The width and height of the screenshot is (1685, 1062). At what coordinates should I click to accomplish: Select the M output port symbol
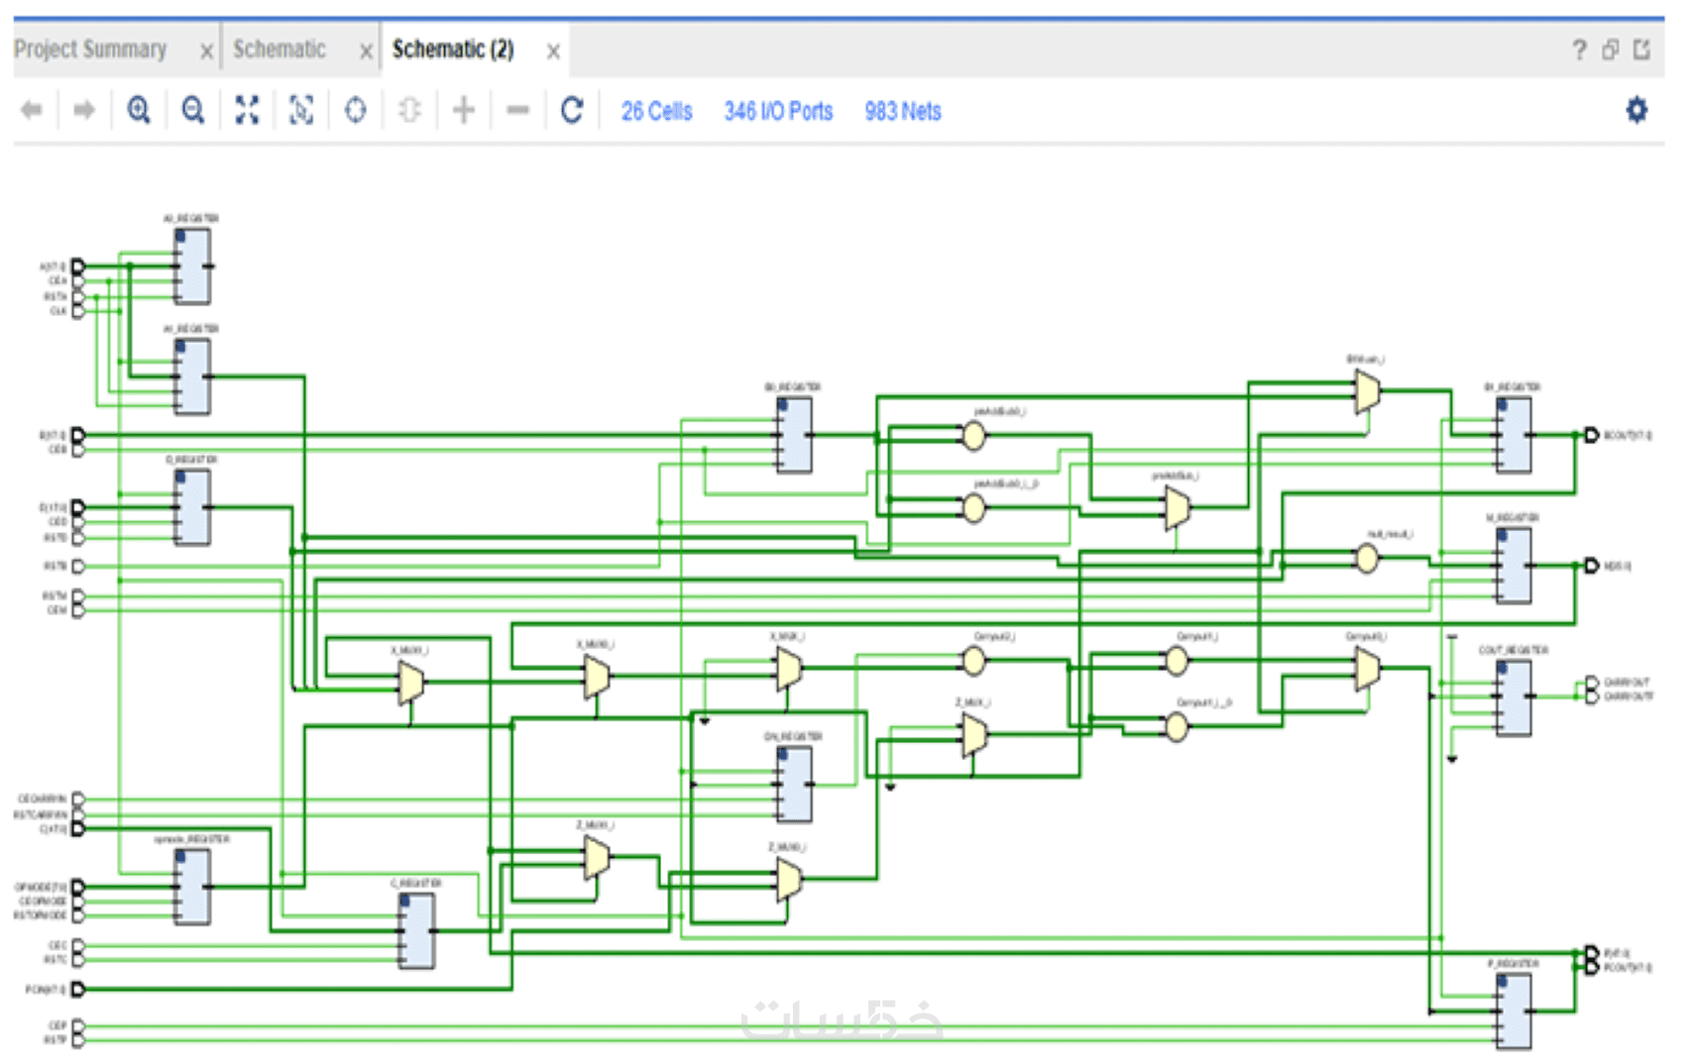click(x=1591, y=566)
